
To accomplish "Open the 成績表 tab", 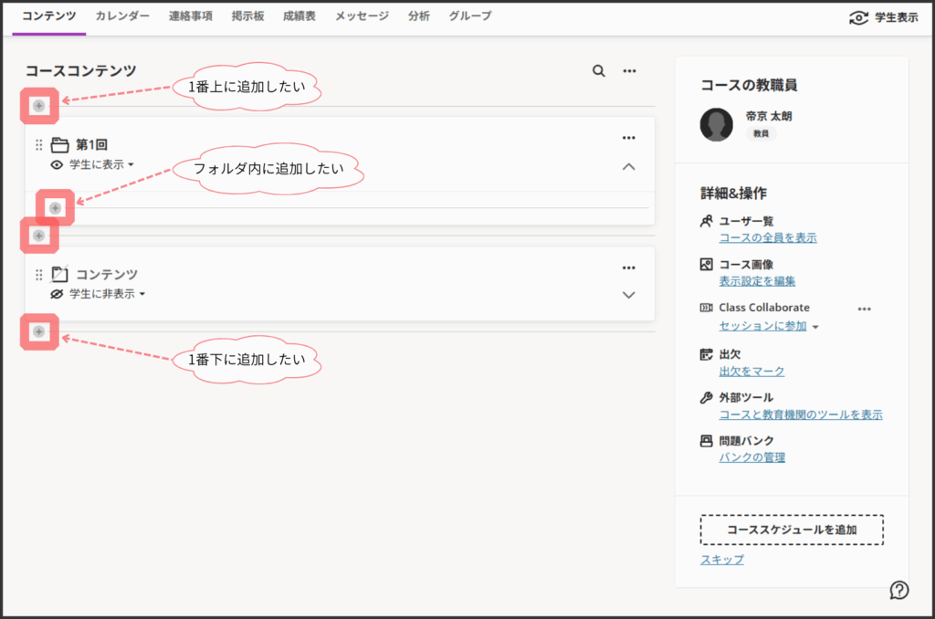I will (x=299, y=16).
